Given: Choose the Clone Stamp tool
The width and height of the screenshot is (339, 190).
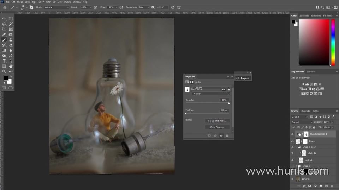Looking at the screenshot, I should [x=11, y=40].
